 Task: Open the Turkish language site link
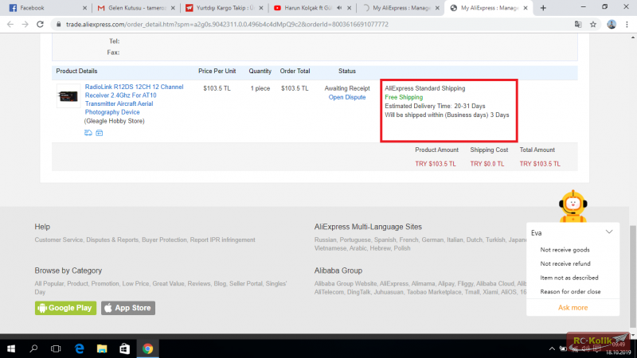tap(495, 240)
